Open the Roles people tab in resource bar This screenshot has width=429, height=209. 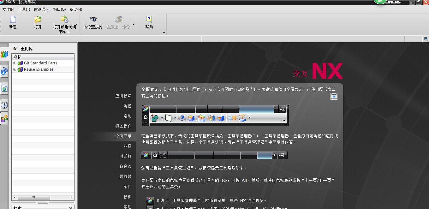coord(4,119)
